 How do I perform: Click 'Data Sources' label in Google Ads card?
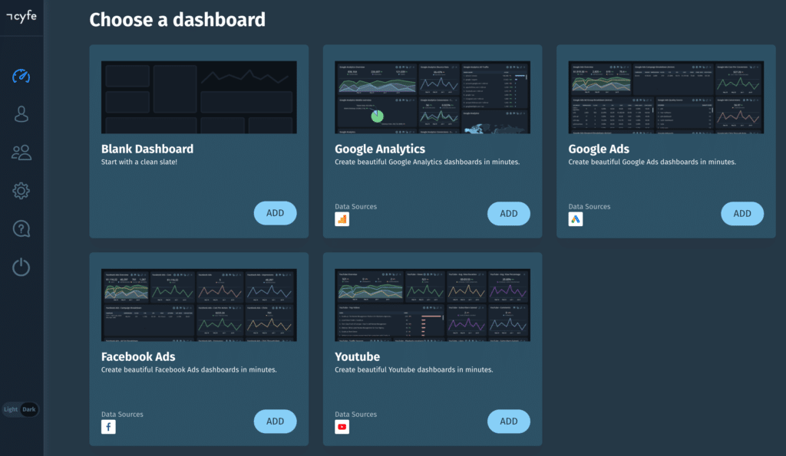click(589, 206)
